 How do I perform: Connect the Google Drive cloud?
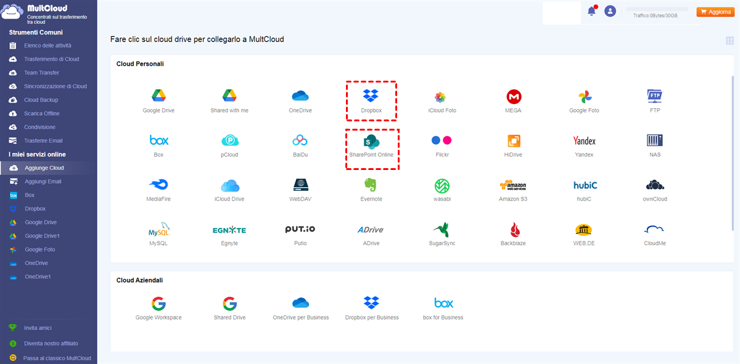tap(158, 96)
